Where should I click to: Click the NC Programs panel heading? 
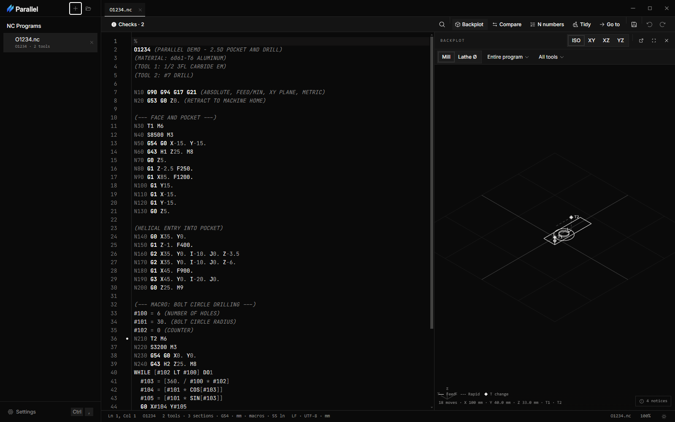tap(24, 26)
